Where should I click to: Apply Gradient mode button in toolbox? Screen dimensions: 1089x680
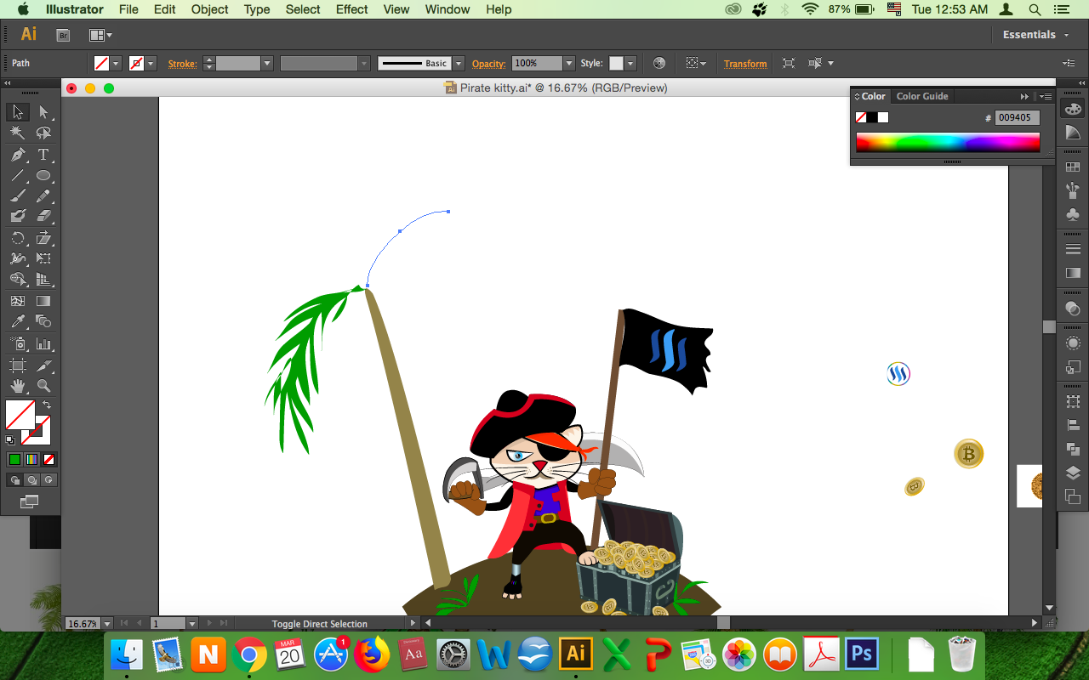pos(31,460)
